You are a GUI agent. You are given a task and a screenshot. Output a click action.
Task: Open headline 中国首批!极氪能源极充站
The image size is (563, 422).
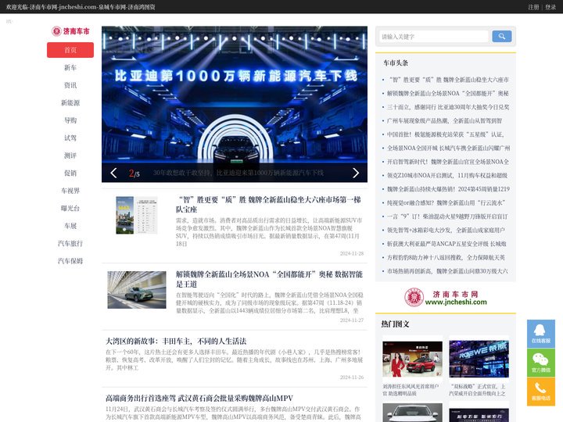446,134
